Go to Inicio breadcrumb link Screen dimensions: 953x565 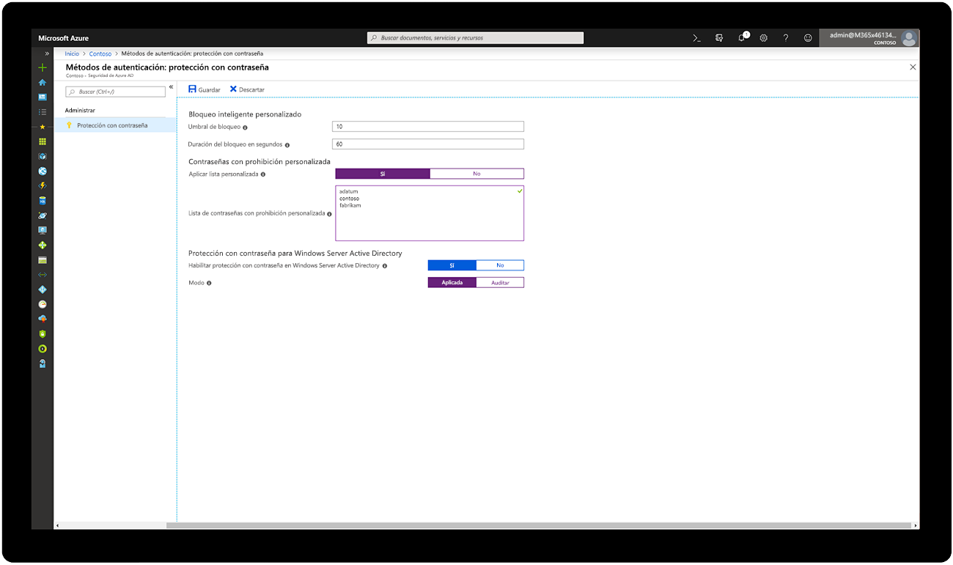pyautogui.click(x=72, y=53)
